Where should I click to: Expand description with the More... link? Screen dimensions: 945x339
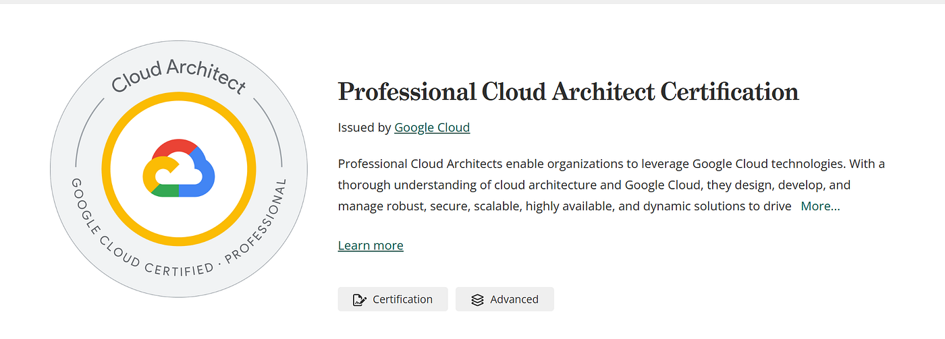(x=820, y=206)
